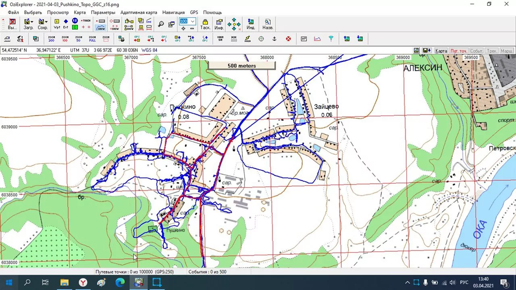Screen dimensions: 516x290
Task: Open the Навигация menu
Action: (173, 12)
